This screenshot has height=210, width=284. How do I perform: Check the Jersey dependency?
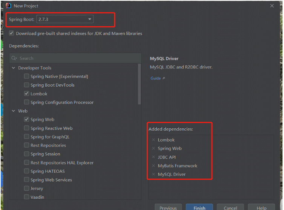[26, 188]
